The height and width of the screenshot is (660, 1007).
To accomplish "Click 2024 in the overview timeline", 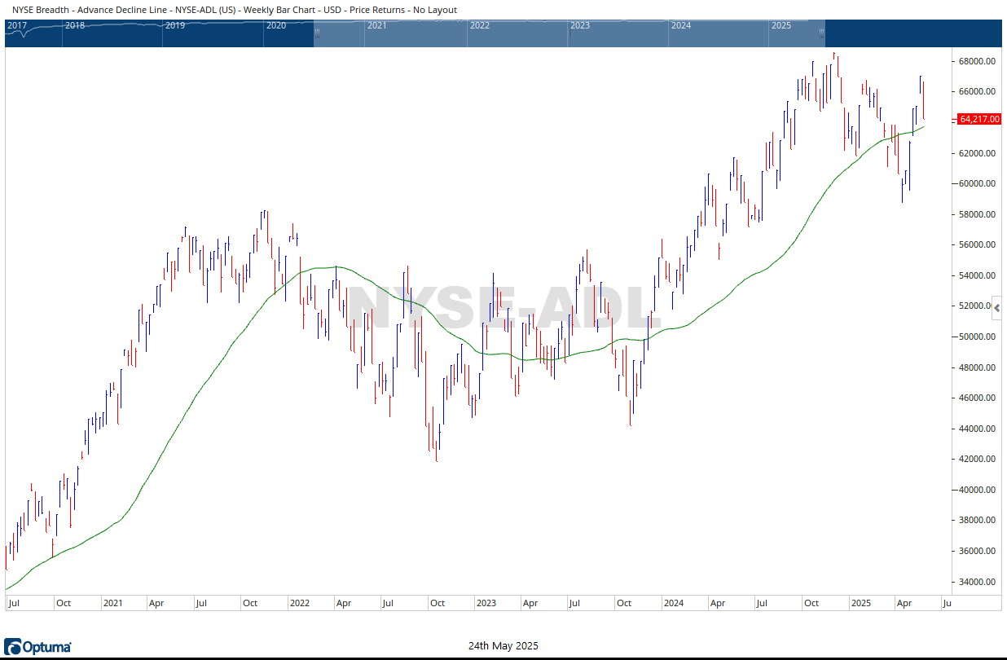I will coord(680,25).
